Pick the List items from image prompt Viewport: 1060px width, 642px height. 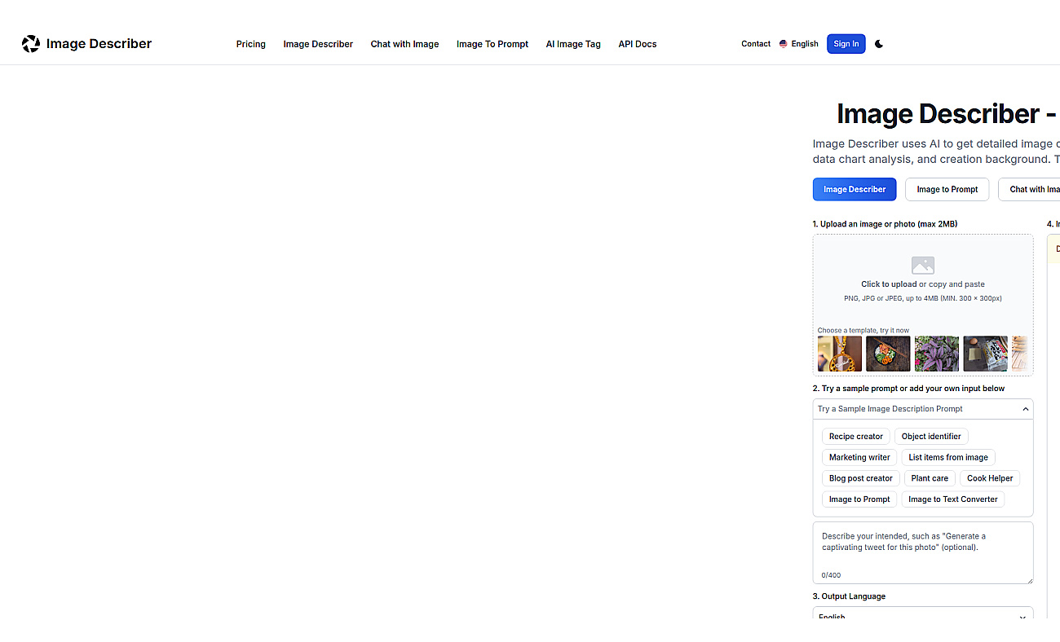tap(948, 458)
